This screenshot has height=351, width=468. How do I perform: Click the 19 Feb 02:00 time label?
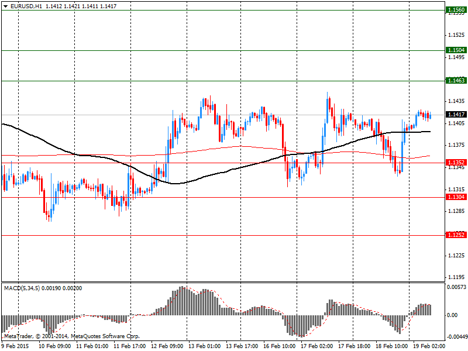tap(429, 346)
